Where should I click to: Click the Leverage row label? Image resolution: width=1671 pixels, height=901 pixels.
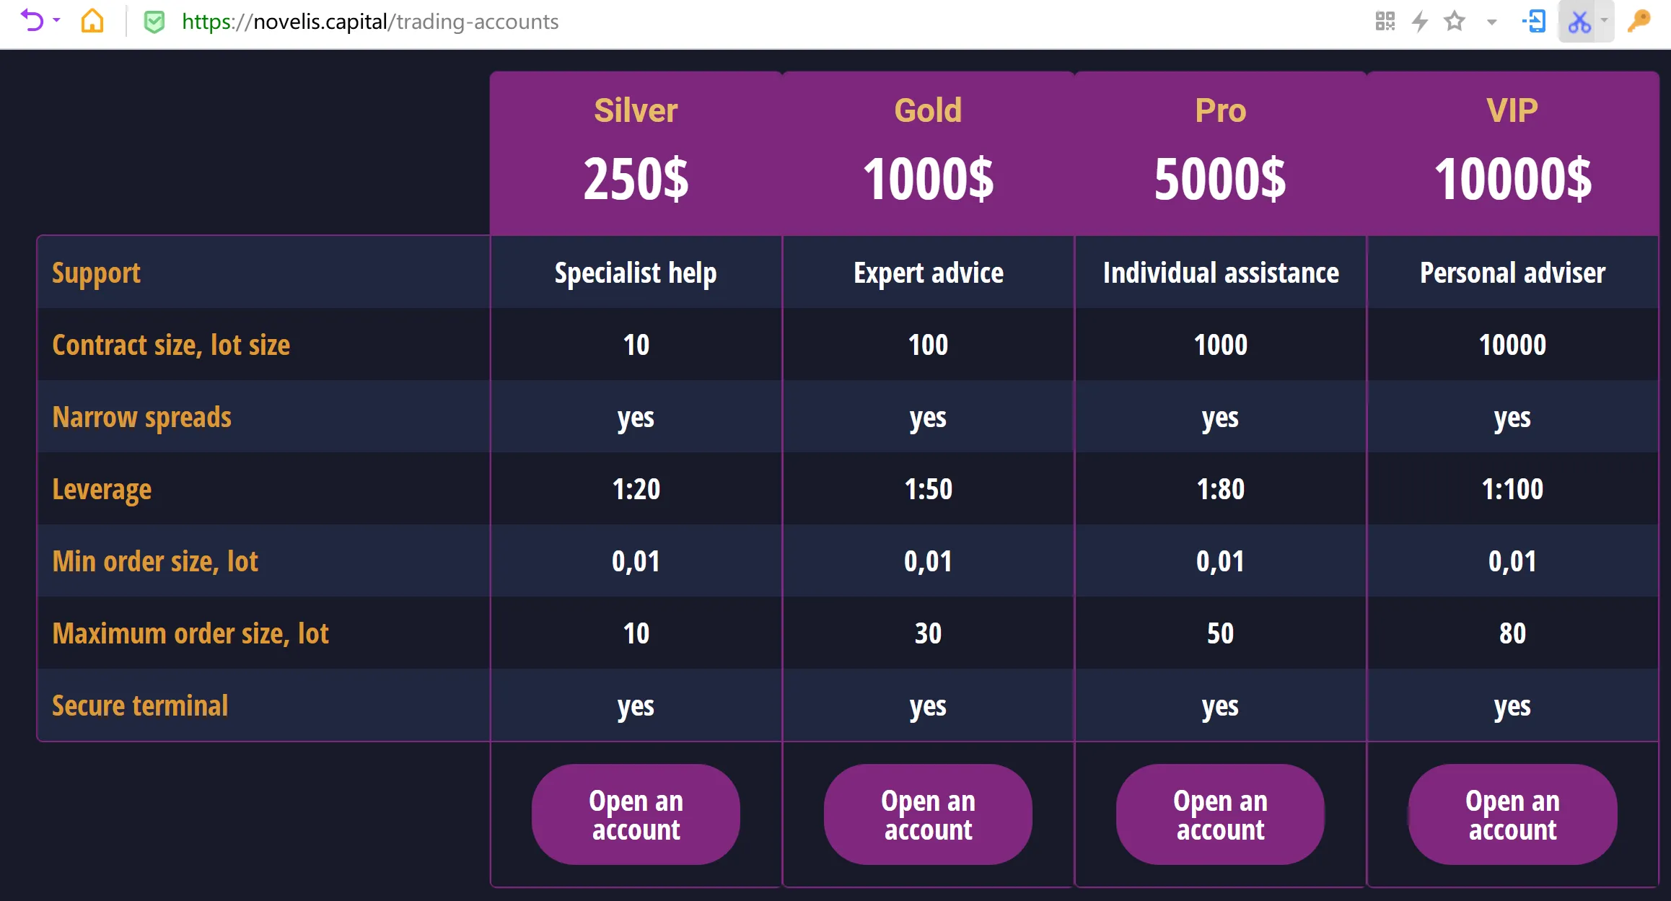(102, 490)
